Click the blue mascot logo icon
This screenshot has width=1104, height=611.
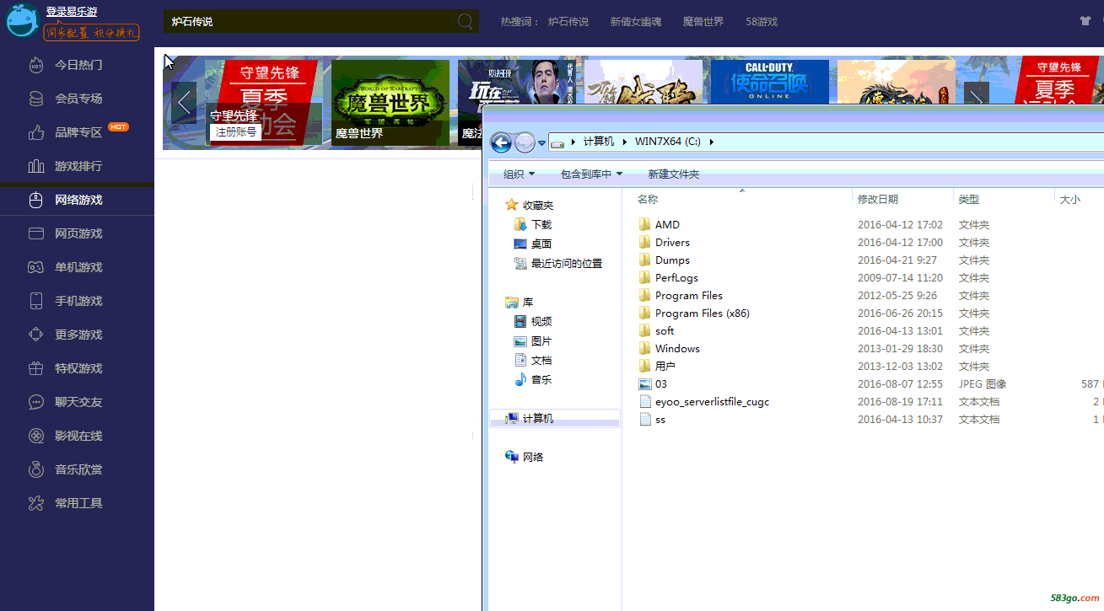pos(23,20)
